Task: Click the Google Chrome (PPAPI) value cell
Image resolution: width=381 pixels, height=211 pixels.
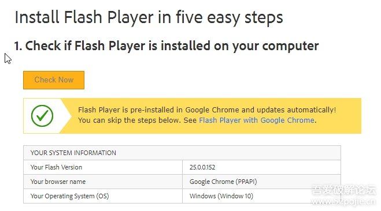Action: point(261,182)
